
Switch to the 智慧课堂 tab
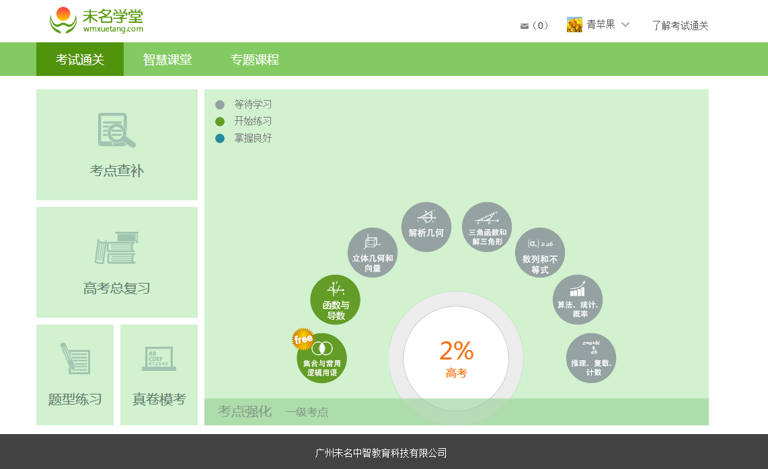click(167, 60)
